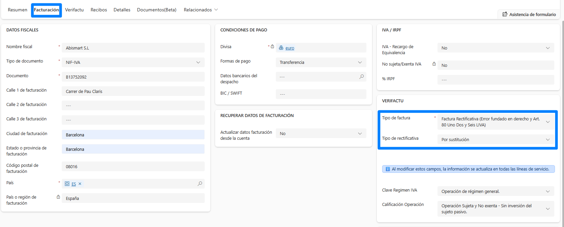Image resolution: width=564 pixels, height=227 pixels.
Task: Click the Asistencia de formulario icon
Action: tap(505, 14)
